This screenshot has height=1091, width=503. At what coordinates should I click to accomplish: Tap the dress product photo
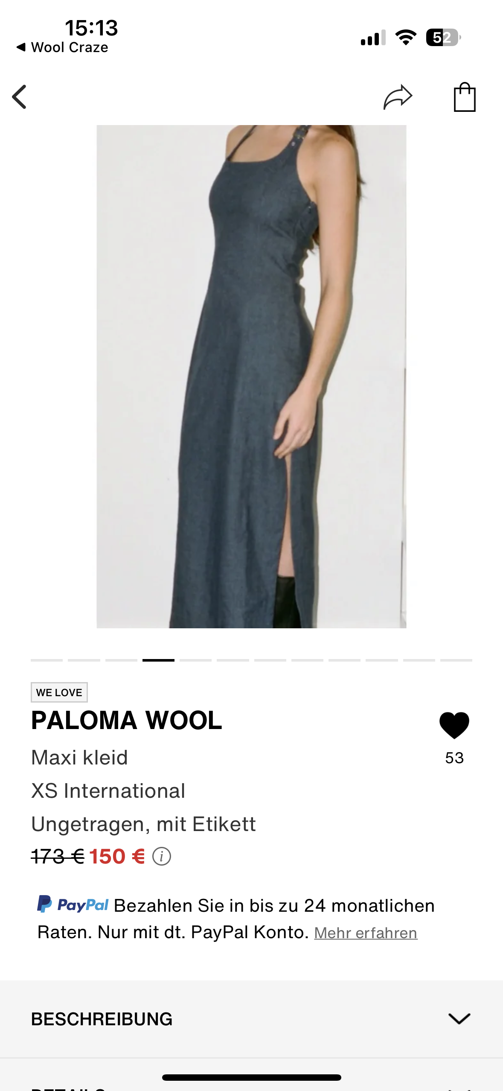251,376
